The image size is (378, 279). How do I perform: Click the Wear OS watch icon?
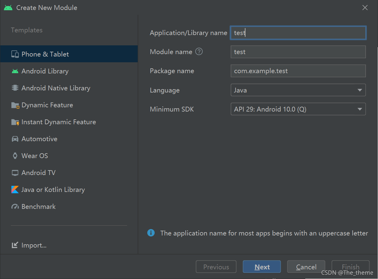click(15, 156)
